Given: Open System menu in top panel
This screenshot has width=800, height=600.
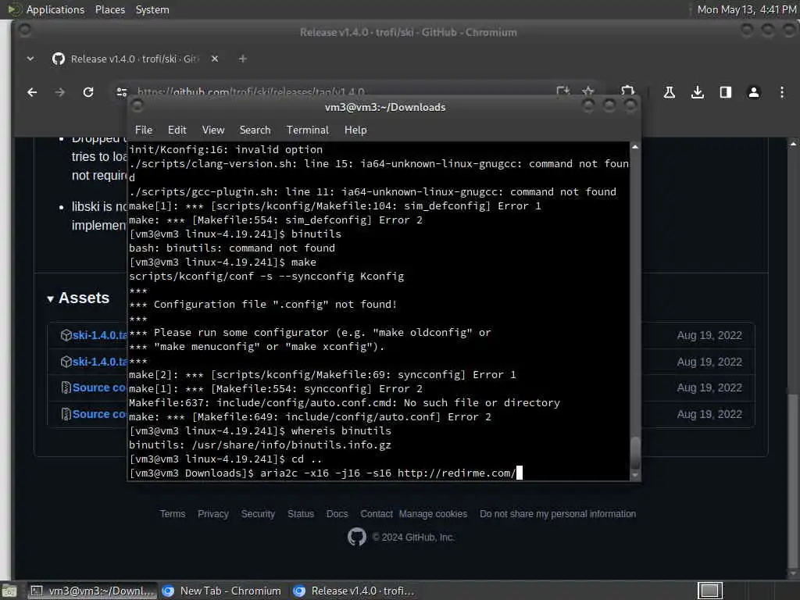Looking at the screenshot, I should (152, 9).
